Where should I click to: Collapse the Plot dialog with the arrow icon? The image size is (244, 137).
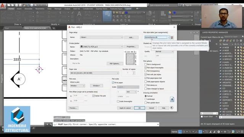pos(172,108)
